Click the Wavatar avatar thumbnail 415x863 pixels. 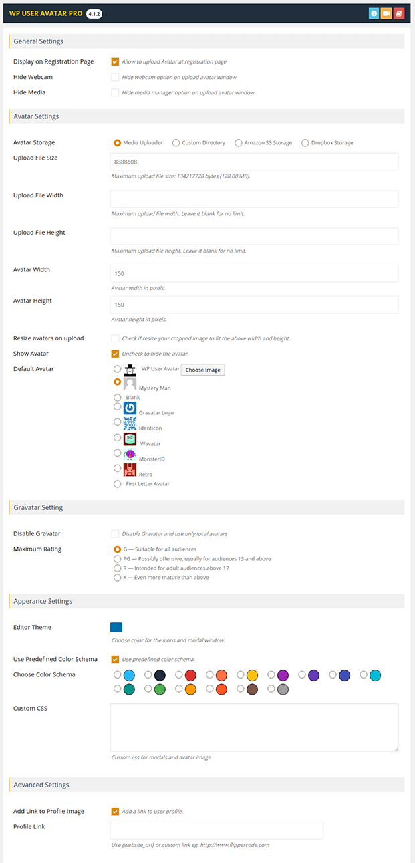(128, 438)
